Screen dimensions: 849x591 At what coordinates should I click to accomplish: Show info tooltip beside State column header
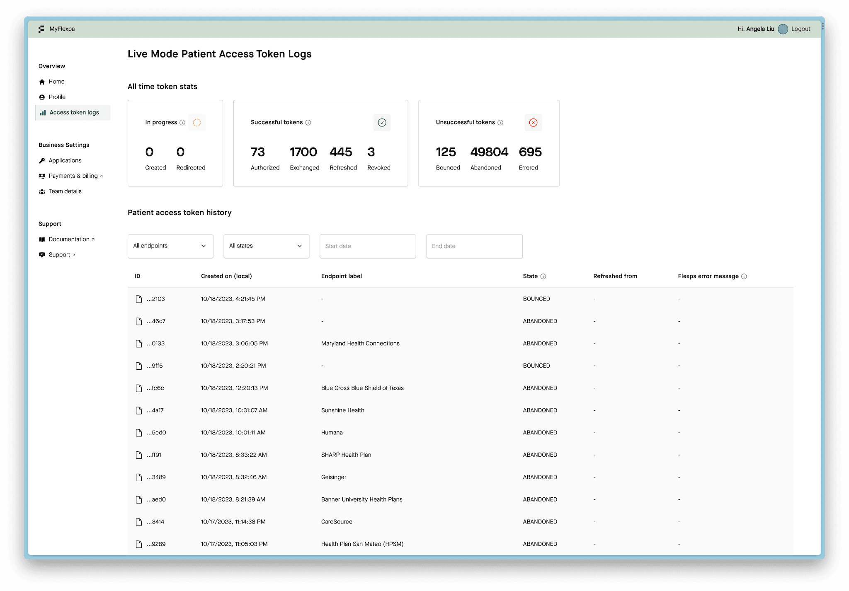tap(543, 276)
